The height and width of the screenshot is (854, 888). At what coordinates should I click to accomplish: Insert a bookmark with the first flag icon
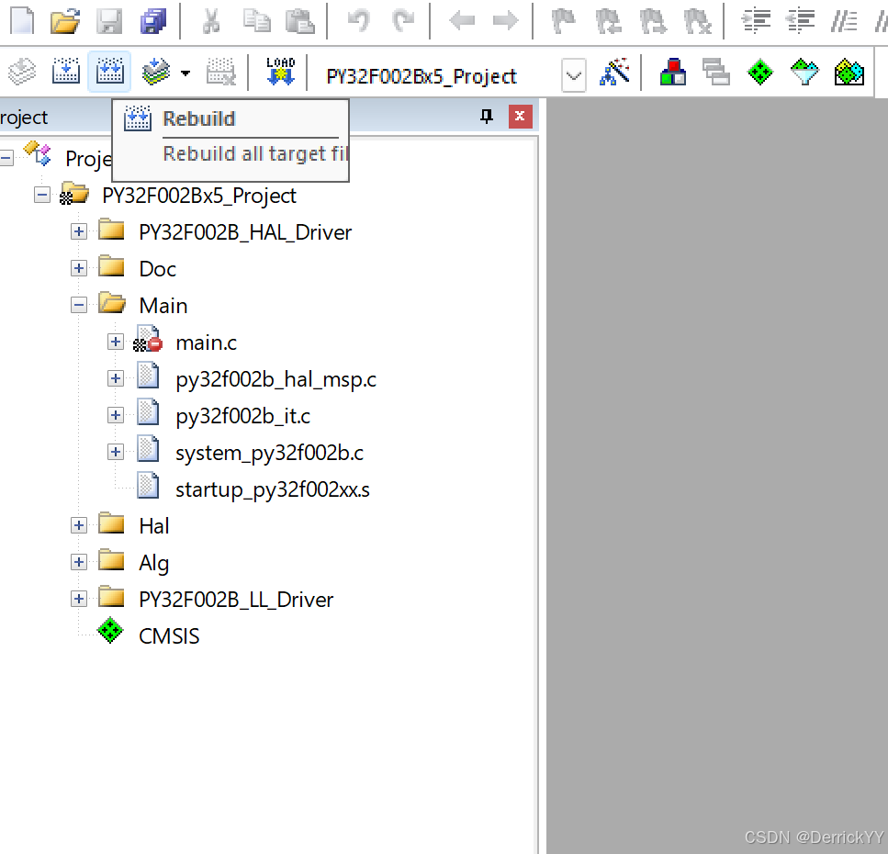[x=564, y=21]
